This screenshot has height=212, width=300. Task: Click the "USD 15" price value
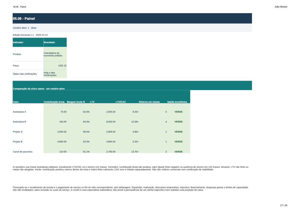(x=62, y=66)
